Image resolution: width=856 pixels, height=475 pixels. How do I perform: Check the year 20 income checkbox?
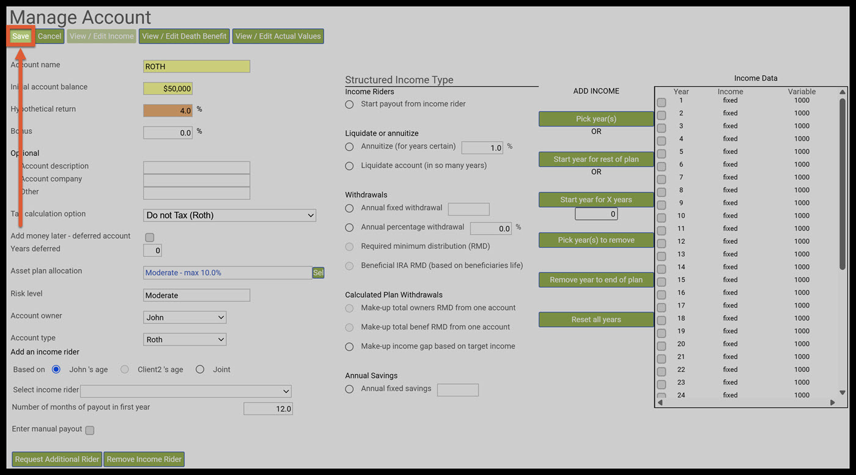662,346
